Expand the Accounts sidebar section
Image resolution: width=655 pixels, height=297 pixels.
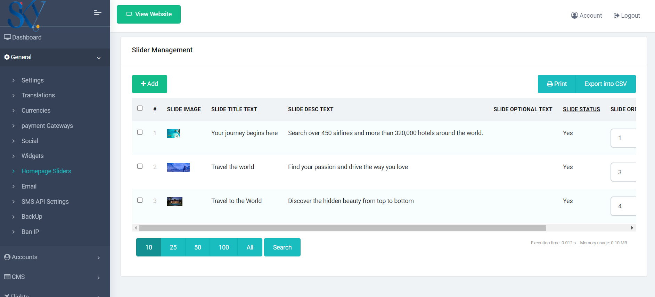pos(98,257)
